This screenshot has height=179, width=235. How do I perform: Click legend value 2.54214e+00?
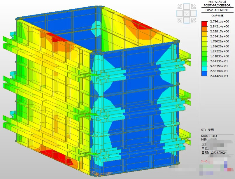click(220, 27)
